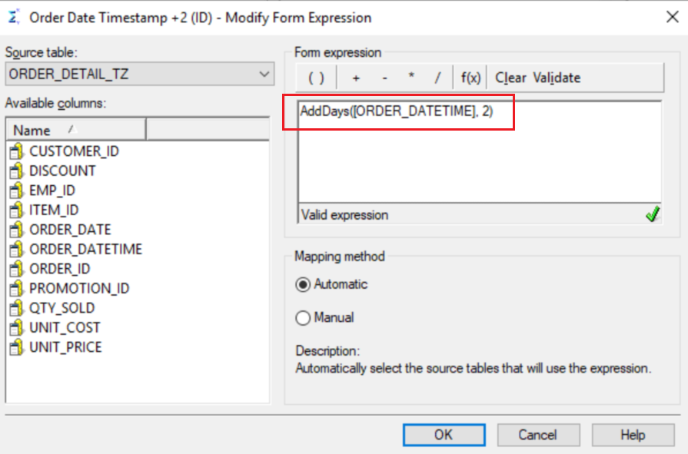This screenshot has width=688, height=454.
Task: Clear the form expression
Action: pos(510,78)
